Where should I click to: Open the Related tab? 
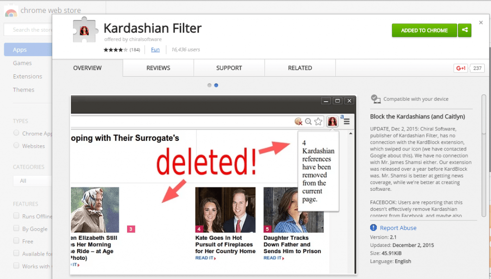coord(300,68)
